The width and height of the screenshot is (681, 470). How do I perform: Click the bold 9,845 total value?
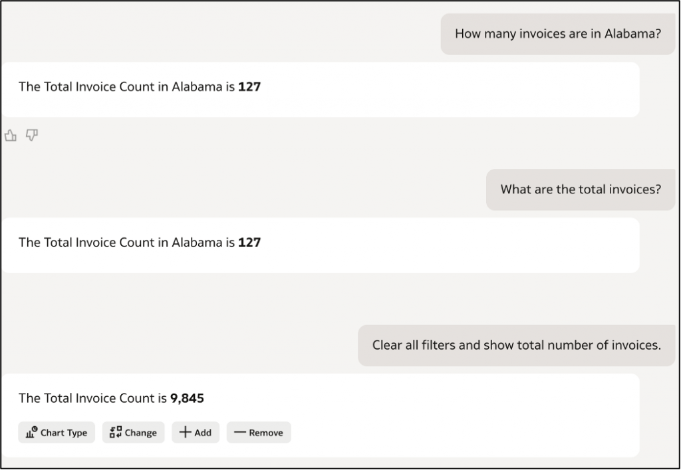coord(187,398)
